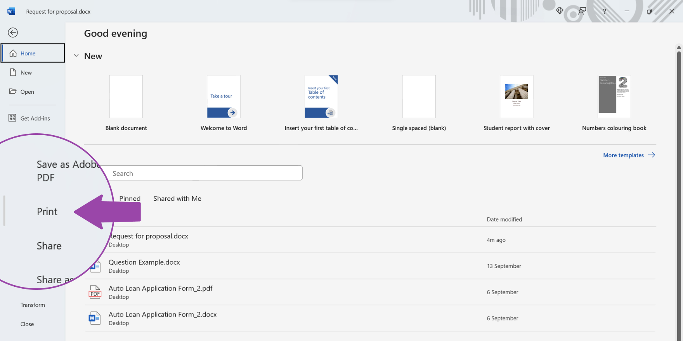Click Word icon beside Auto Loan Application Form_2.docx
Image resolution: width=683 pixels, height=341 pixels.
tap(95, 318)
